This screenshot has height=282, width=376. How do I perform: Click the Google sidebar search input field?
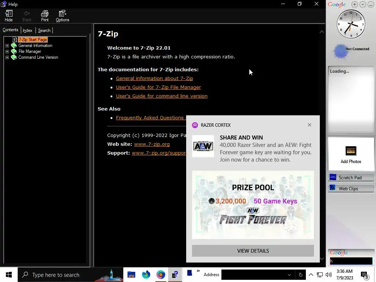coord(351,261)
